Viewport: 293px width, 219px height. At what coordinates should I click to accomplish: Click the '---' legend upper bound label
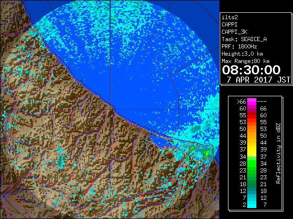[x=262, y=102]
